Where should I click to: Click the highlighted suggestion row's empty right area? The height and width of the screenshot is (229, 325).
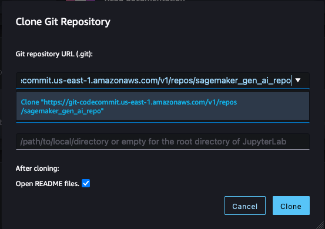pos(274,106)
